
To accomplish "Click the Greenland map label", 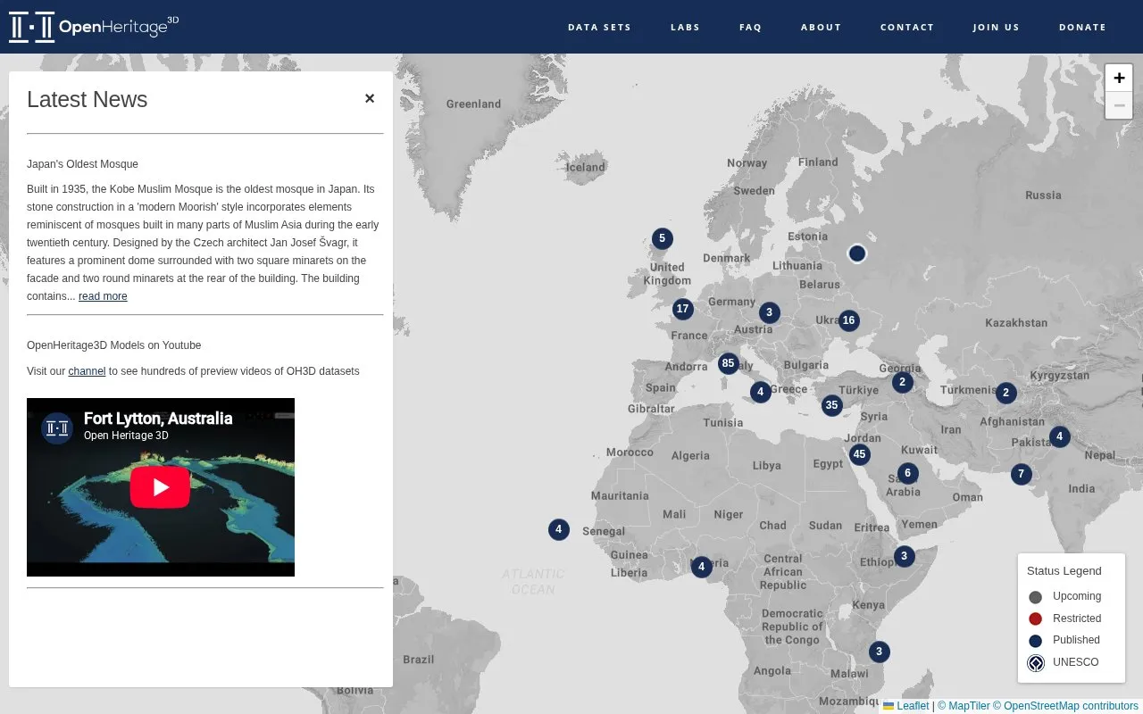I will tap(473, 104).
